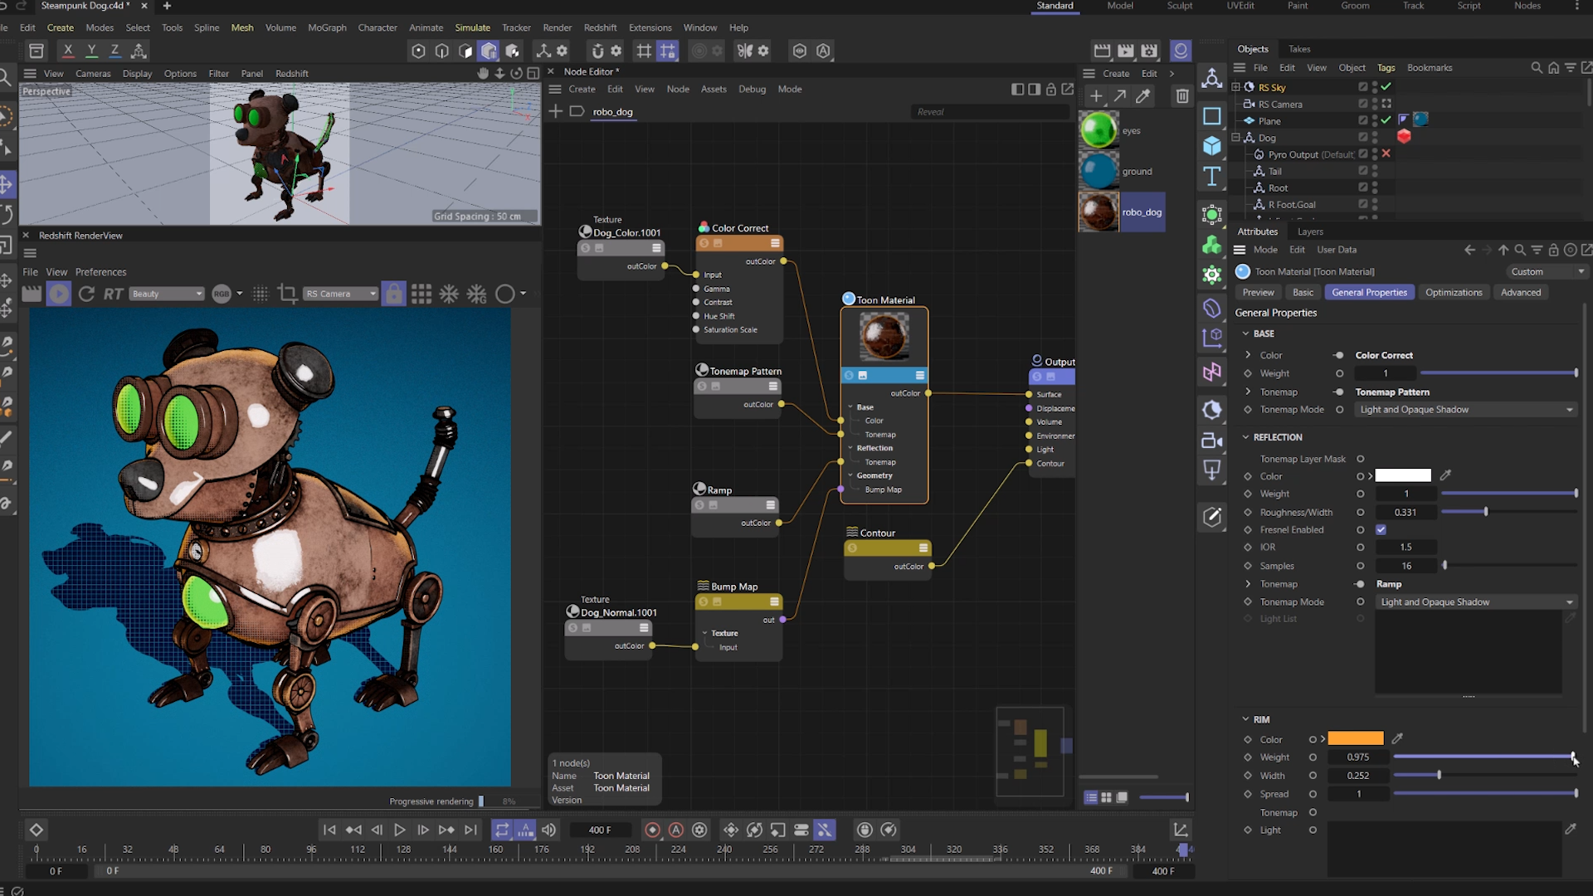Open the RS Camera dropdown in RenderView
The image size is (1593, 896).
point(340,294)
